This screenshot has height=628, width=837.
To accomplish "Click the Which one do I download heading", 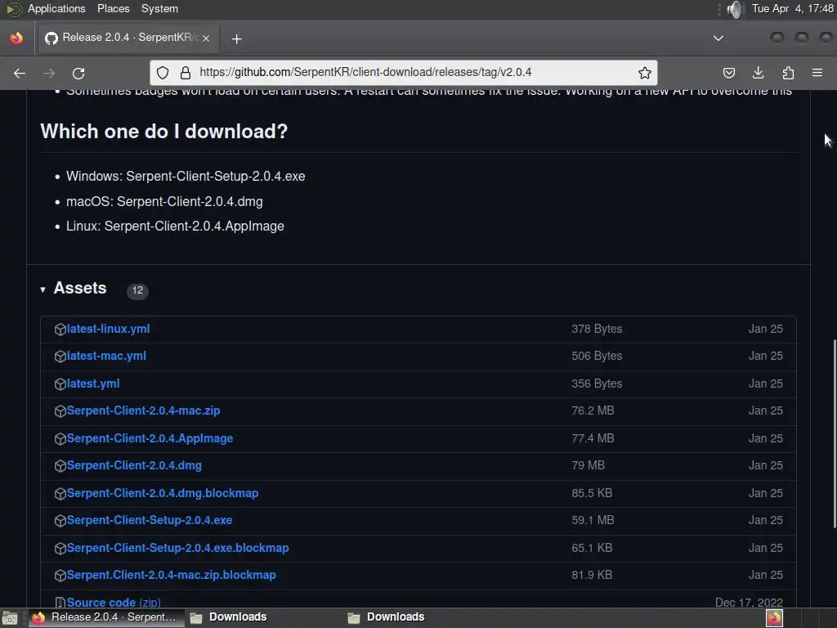I will point(163,132).
